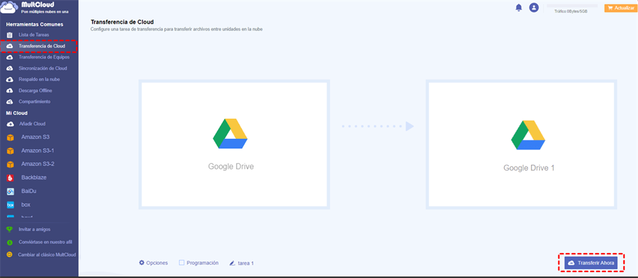Click the Herramientas Comunes heading
The width and height of the screenshot is (638, 278).
click(34, 24)
